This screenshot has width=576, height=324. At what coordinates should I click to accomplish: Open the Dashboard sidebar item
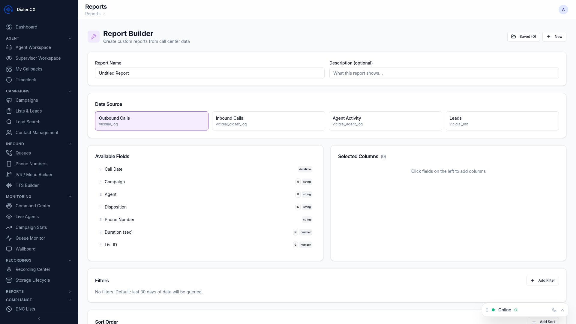[26, 27]
